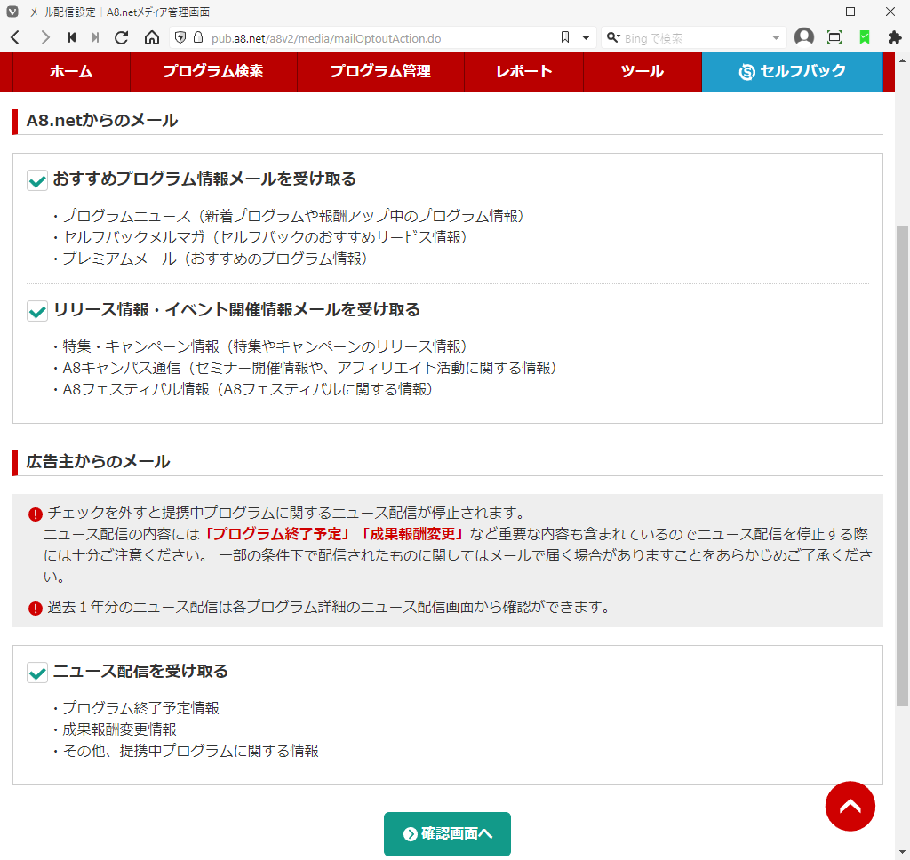This screenshot has width=910, height=860.
Task: Open the extensions puzzle piece icon
Action: (894, 37)
